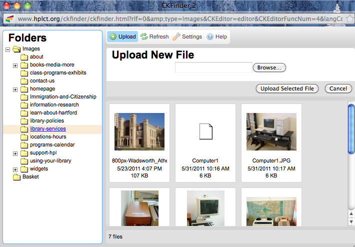This screenshot has width=355, height=247.
Task: Click the locations-hours folder icon
Action: [24, 137]
